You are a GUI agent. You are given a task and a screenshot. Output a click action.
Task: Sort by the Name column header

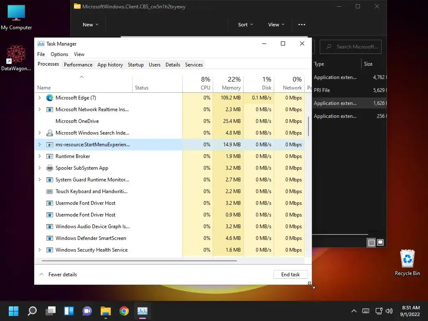coord(84,83)
